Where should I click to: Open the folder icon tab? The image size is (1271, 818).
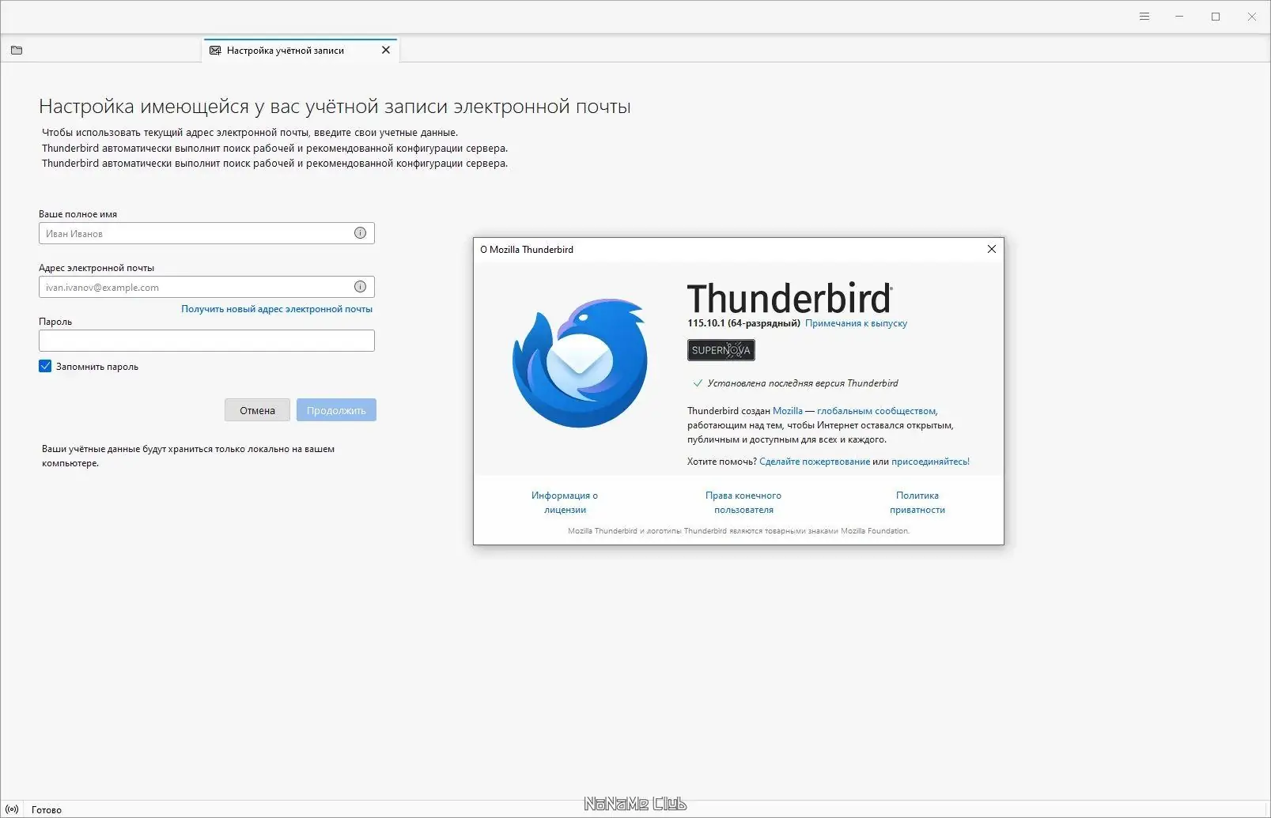17,51
